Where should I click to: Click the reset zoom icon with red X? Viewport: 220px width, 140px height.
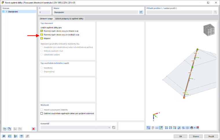pos(197,128)
